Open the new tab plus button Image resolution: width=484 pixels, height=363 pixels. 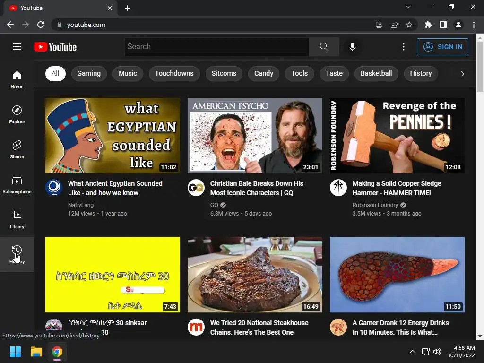coord(128,8)
